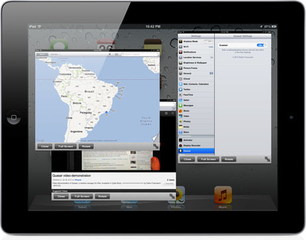Tap the Maps page curl corner
Screen dimensions: 306x240
pos(156,138)
